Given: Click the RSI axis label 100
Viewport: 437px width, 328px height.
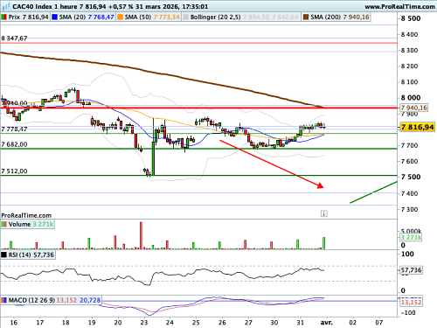Looking at the screenshot, I should pos(407,255).
